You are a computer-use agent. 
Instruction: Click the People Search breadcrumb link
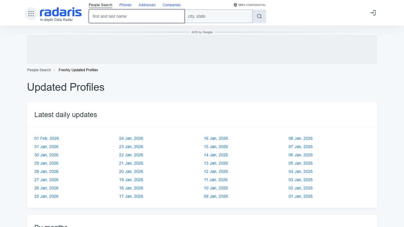[x=39, y=70]
